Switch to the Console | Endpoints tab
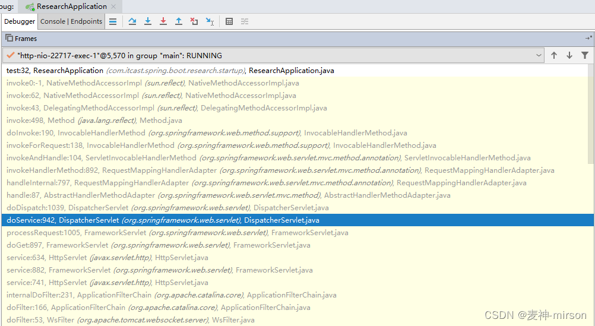This screenshot has height=326, width=595. 71,21
